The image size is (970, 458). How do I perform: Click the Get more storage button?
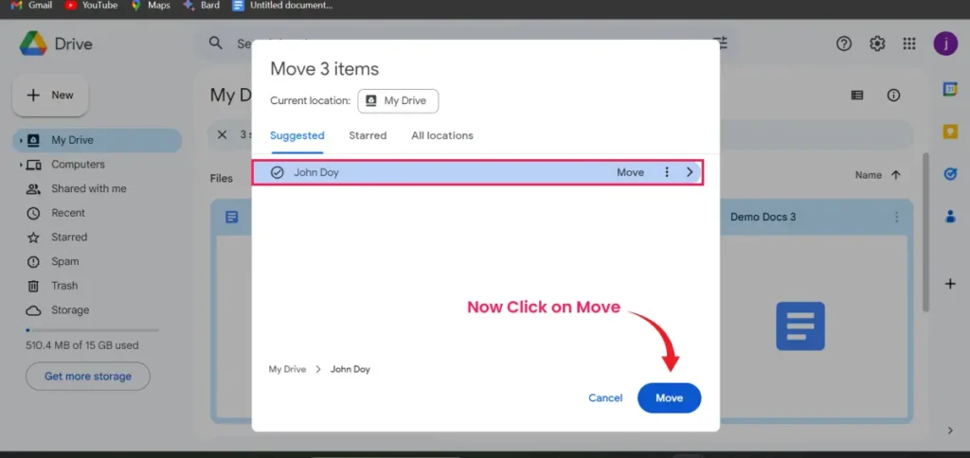click(88, 377)
